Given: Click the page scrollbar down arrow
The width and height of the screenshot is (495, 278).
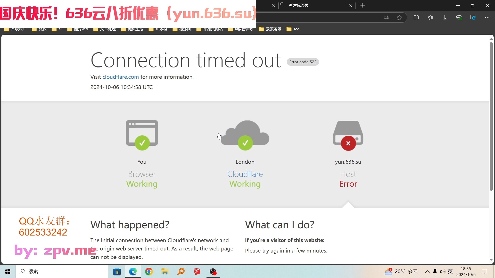Looking at the screenshot, I should tap(491, 260).
